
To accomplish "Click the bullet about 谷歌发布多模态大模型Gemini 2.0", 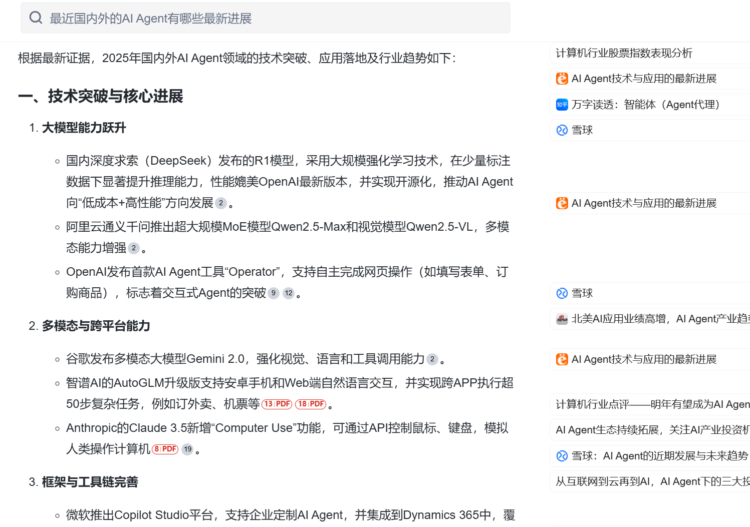I will (256, 359).
